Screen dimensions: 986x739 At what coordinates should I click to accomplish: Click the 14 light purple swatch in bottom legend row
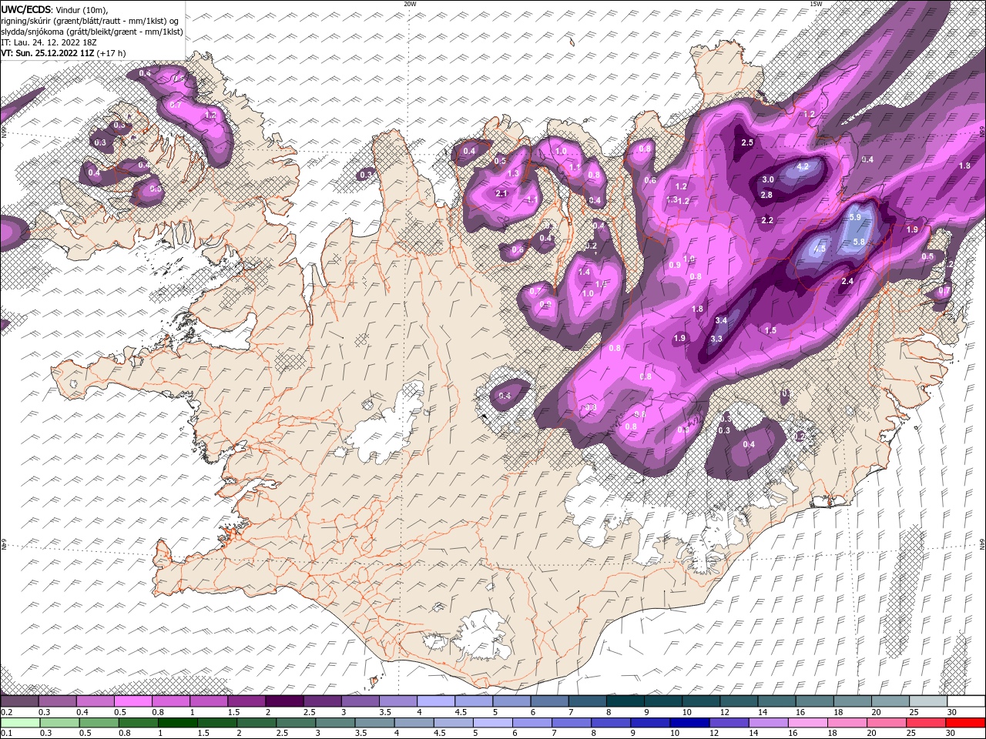pos(769,723)
